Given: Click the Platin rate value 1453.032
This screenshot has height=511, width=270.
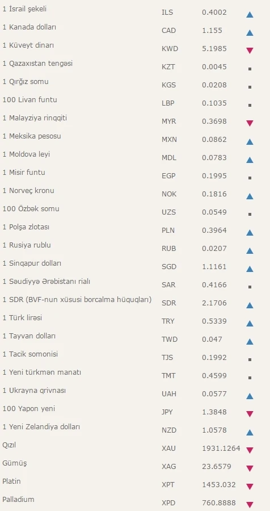Looking at the screenshot, I should pyautogui.click(x=219, y=485).
